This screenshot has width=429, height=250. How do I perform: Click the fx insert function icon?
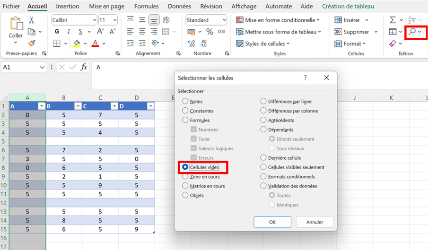point(84,67)
